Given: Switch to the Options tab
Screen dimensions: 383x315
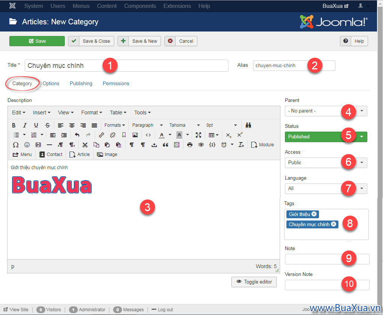Looking at the screenshot, I should [51, 83].
